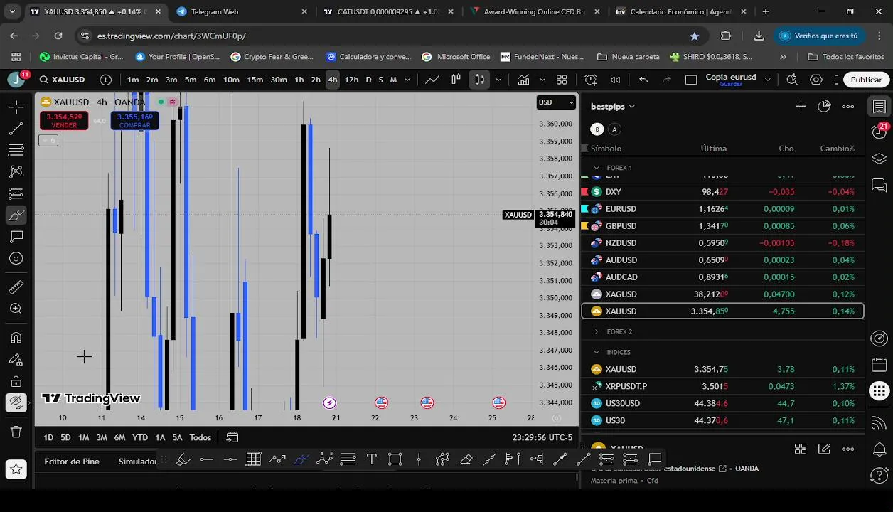Open the chats icon in right sidebar
The height and width of the screenshot is (512, 893).
tap(879, 185)
